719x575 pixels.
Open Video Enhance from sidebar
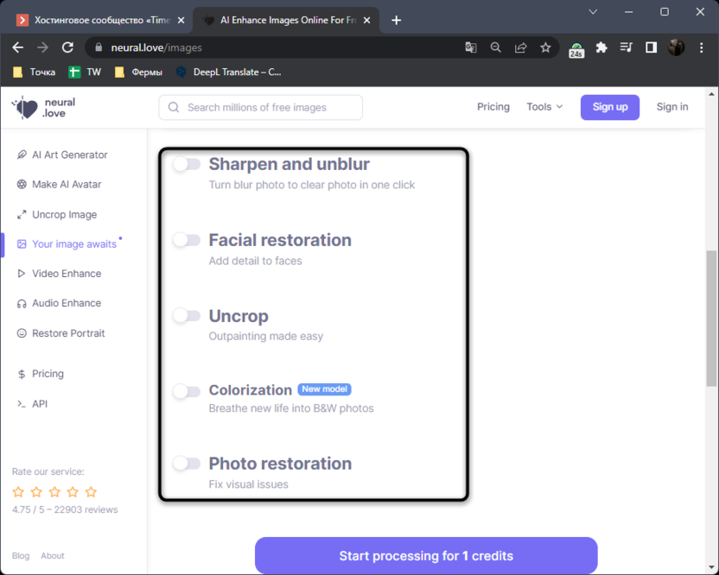coord(67,274)
